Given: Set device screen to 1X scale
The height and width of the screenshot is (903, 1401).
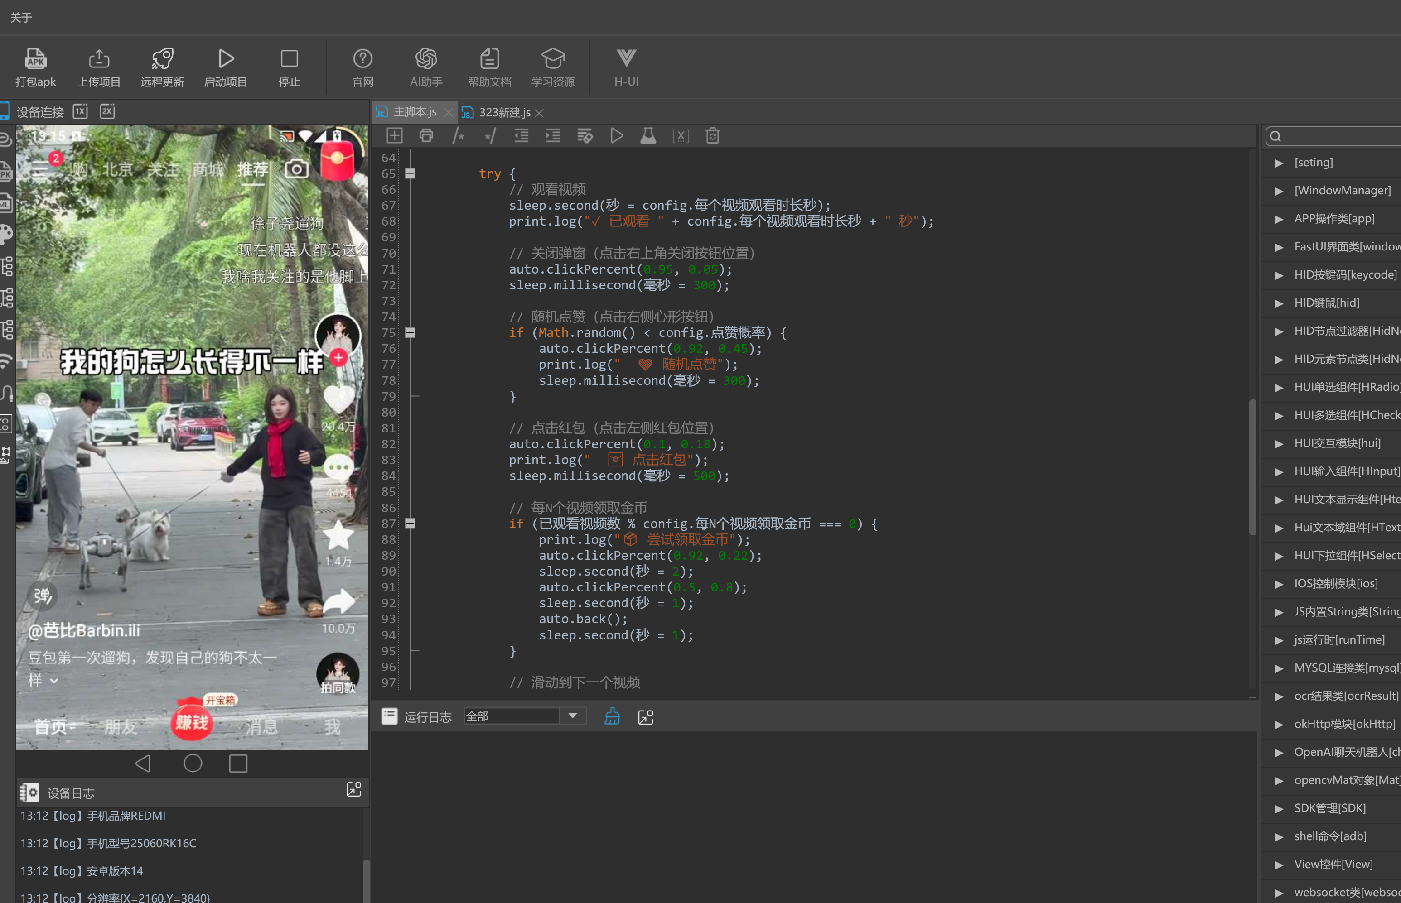Looking at the screenshot, I should tap(80, 111).
